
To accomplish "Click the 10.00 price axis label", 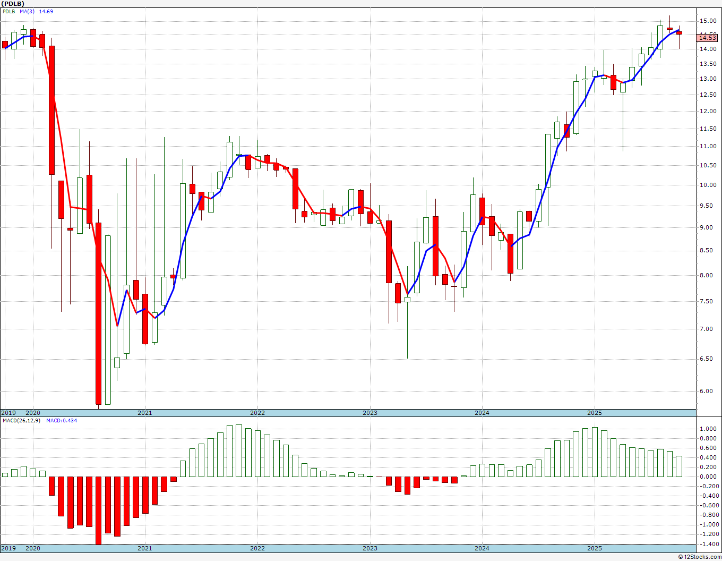I will point(708,185).
